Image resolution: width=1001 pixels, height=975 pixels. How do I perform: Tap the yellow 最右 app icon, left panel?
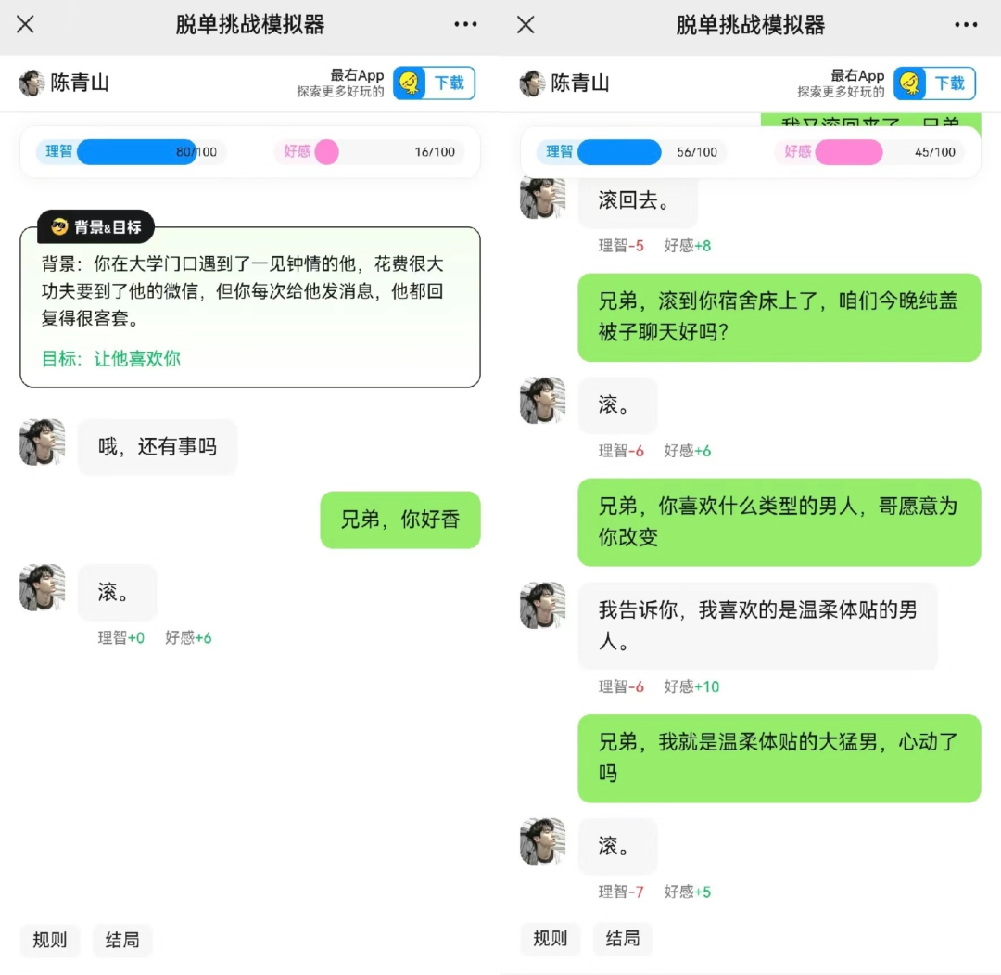(410, 83)
